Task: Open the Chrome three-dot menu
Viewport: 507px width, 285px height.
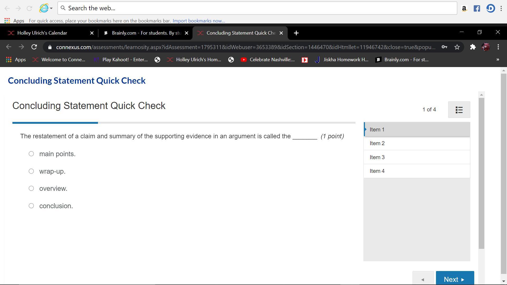Action: coord(498,47)
